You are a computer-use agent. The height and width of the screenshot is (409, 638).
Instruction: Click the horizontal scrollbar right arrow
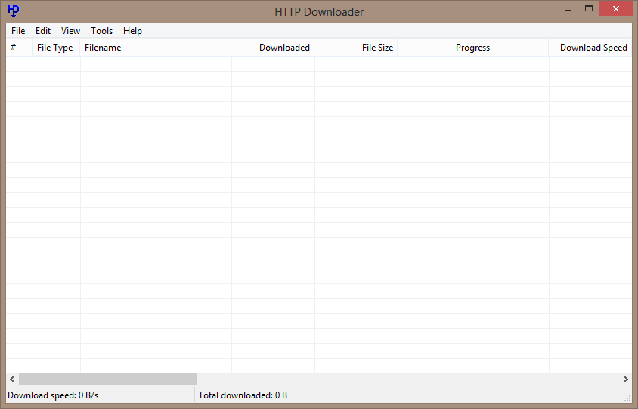point(625,380)
